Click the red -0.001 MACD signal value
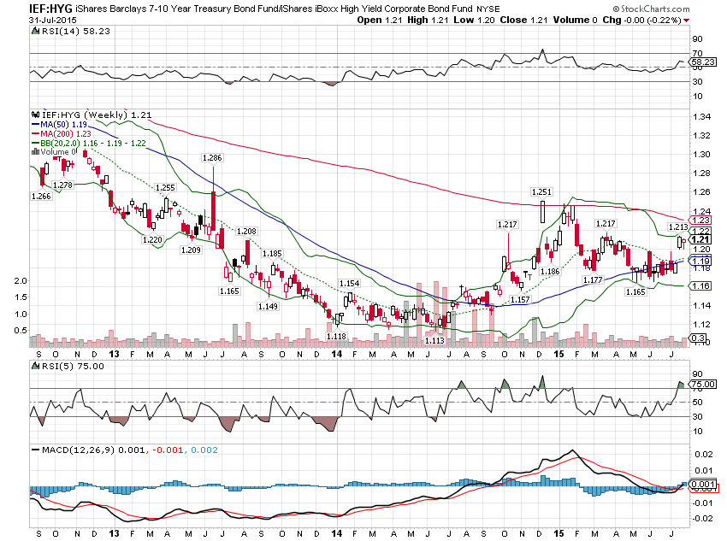The image size is (727, 541). click(168, 450)
